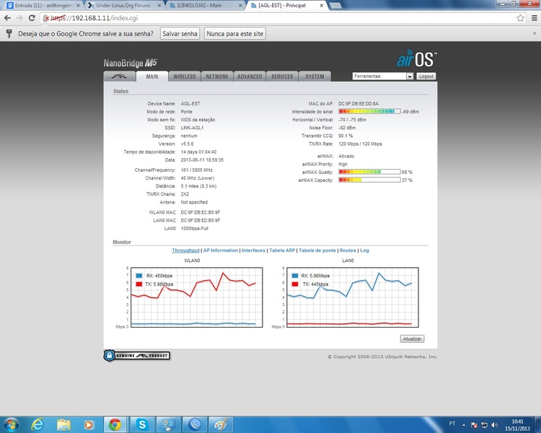Reload the page with refresh icon
This screenshot has height=433, width=541.
[x=32, y=18]
